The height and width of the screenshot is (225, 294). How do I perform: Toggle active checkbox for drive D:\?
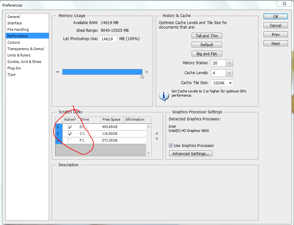(x=70, y=127)
